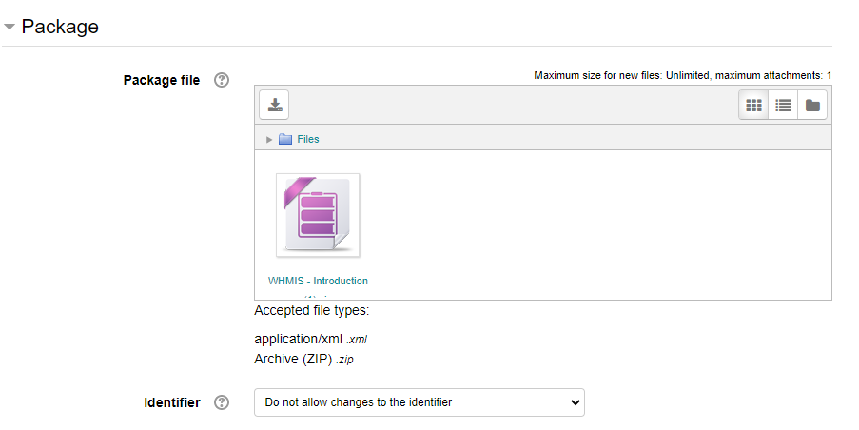Collapse the Package section triangle
This screenshot has width=859, height=430.
click(x=10, y=27)
